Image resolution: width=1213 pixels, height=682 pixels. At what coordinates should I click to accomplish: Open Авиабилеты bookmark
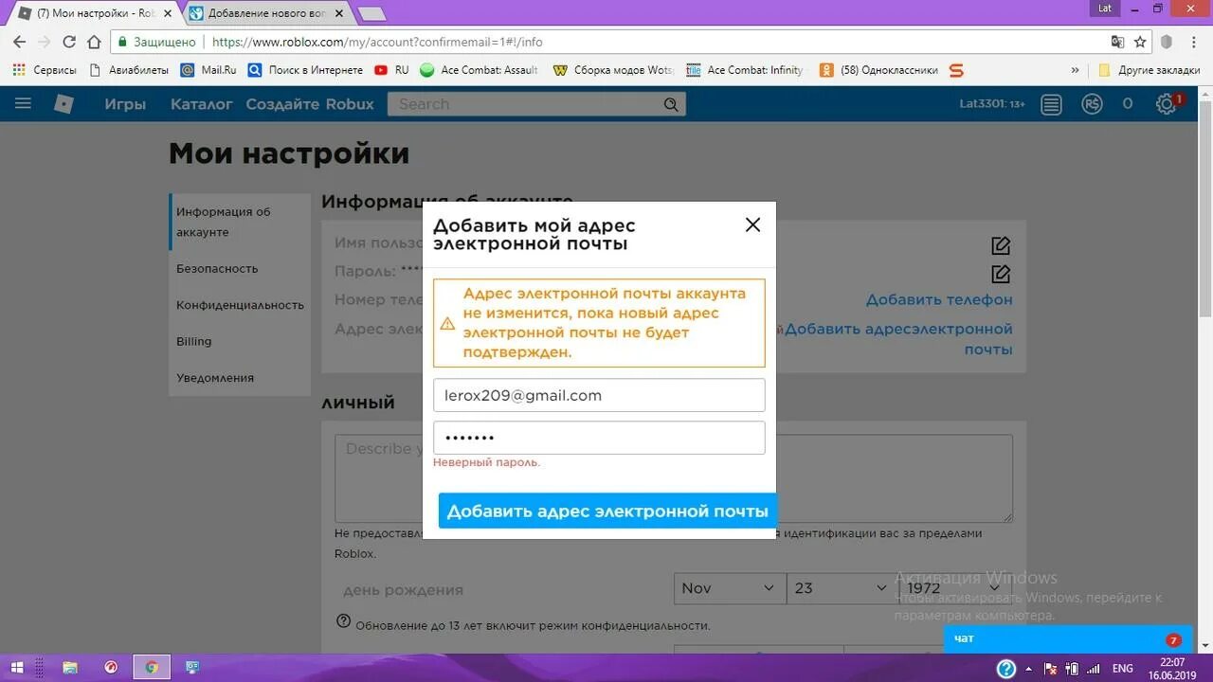[128, 70]
